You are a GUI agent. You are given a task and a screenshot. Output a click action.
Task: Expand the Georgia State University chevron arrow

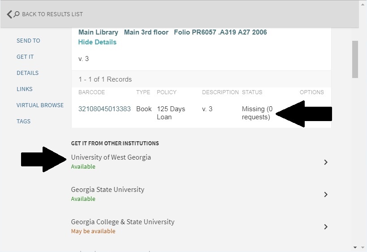(326, 195)
